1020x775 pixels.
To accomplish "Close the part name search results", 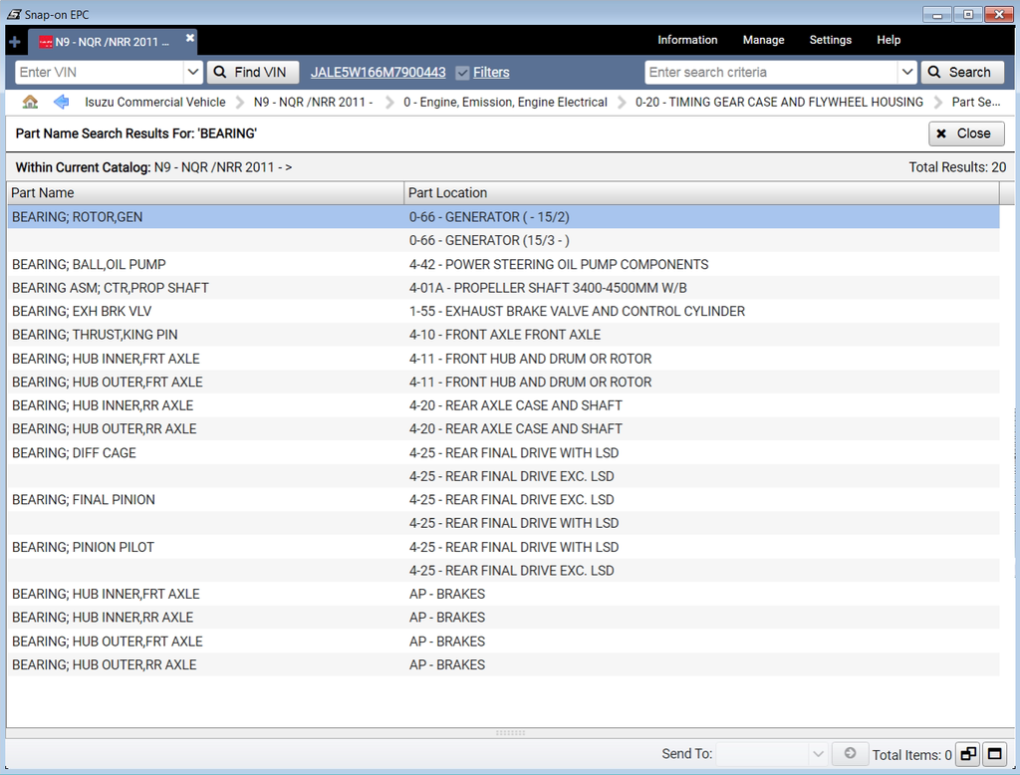I will [964, 133].
